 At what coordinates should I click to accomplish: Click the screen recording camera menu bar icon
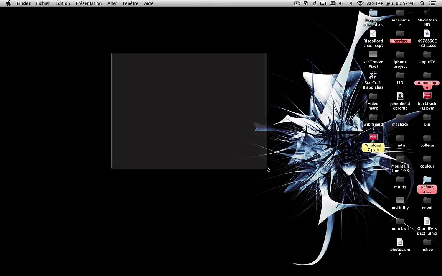297,3
